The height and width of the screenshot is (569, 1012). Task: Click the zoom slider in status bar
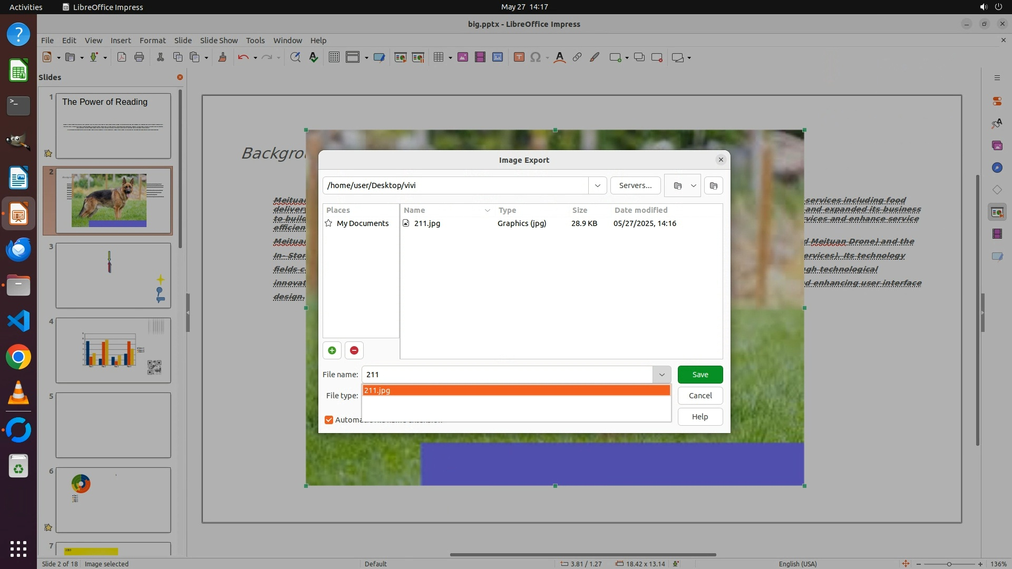949,564
